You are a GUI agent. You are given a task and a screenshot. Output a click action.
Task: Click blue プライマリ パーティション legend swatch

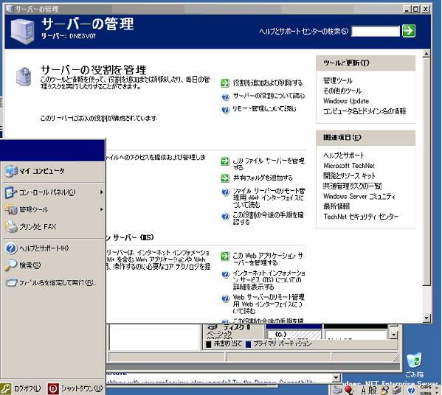click(249, 344)
